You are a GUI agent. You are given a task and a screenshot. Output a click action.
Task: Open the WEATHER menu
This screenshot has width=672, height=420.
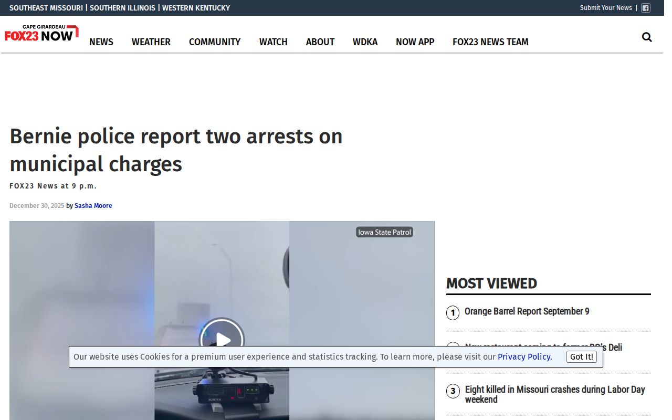coord(151,42)
